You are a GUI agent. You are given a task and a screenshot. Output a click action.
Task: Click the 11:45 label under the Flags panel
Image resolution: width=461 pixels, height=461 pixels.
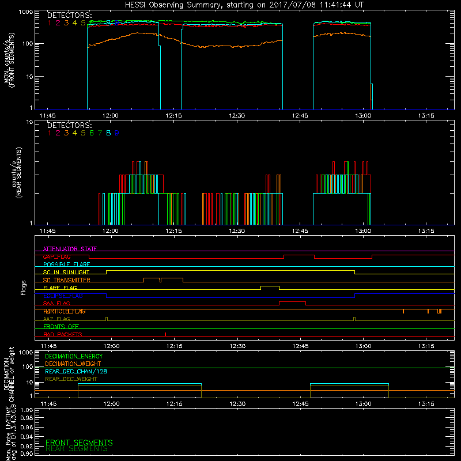pyautogui.click(x=48, y=346)
